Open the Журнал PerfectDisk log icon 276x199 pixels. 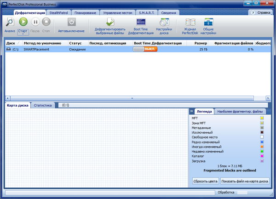coord(190,23)
